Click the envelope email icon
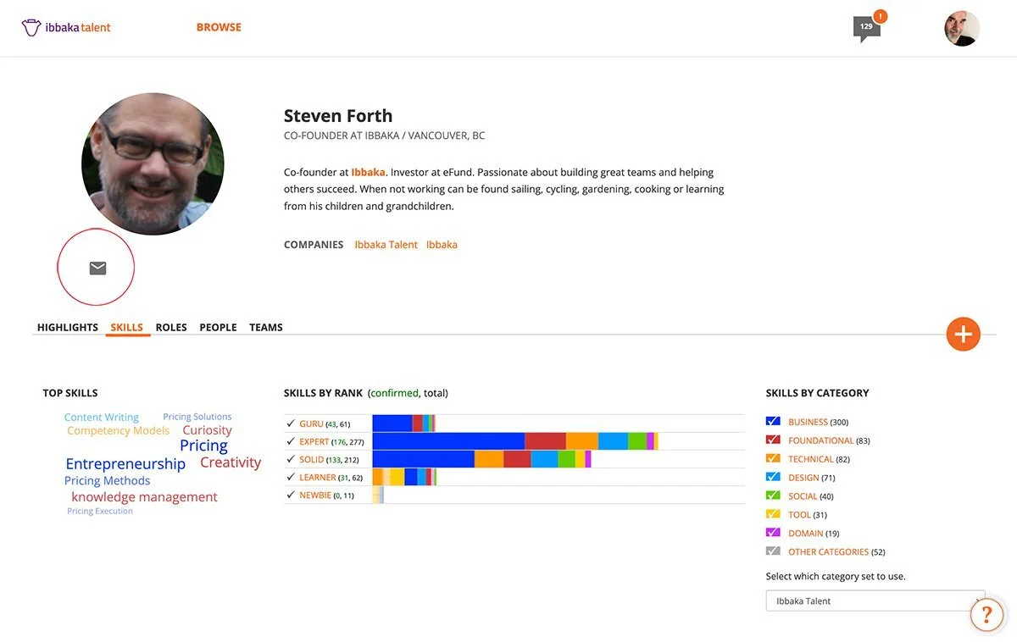The height and width of the screenshot is (642, 1017). tap(97, 268)
